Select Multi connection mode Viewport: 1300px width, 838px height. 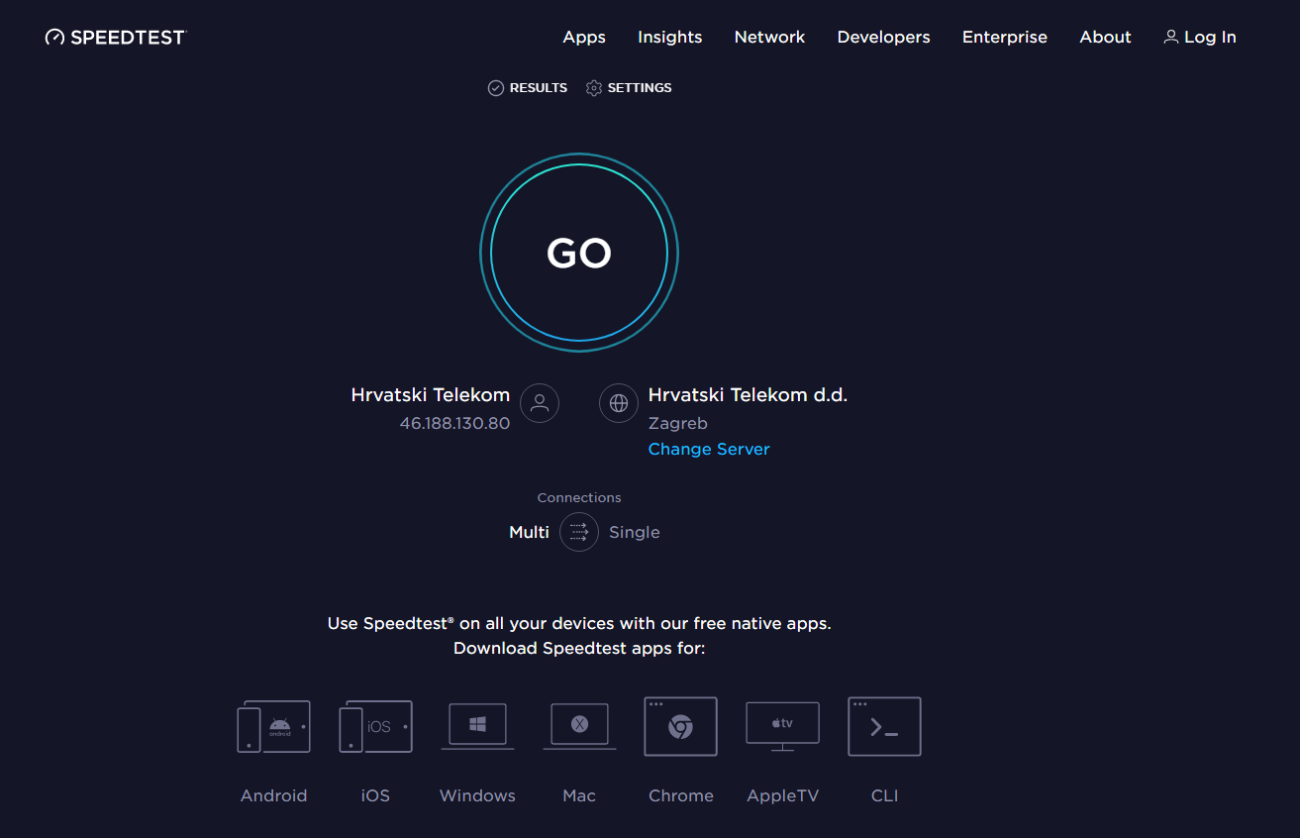(530, 532)
